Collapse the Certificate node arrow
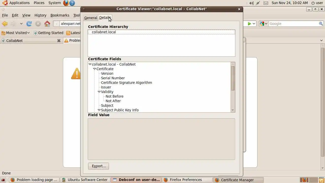The image size is (325, 183). pos(94,69)
